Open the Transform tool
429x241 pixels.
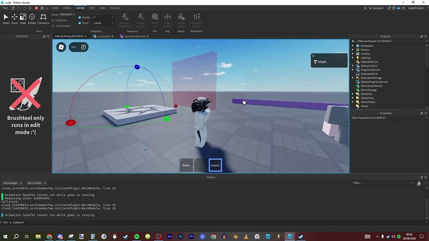pyautogui.click(x=43, y=18)
